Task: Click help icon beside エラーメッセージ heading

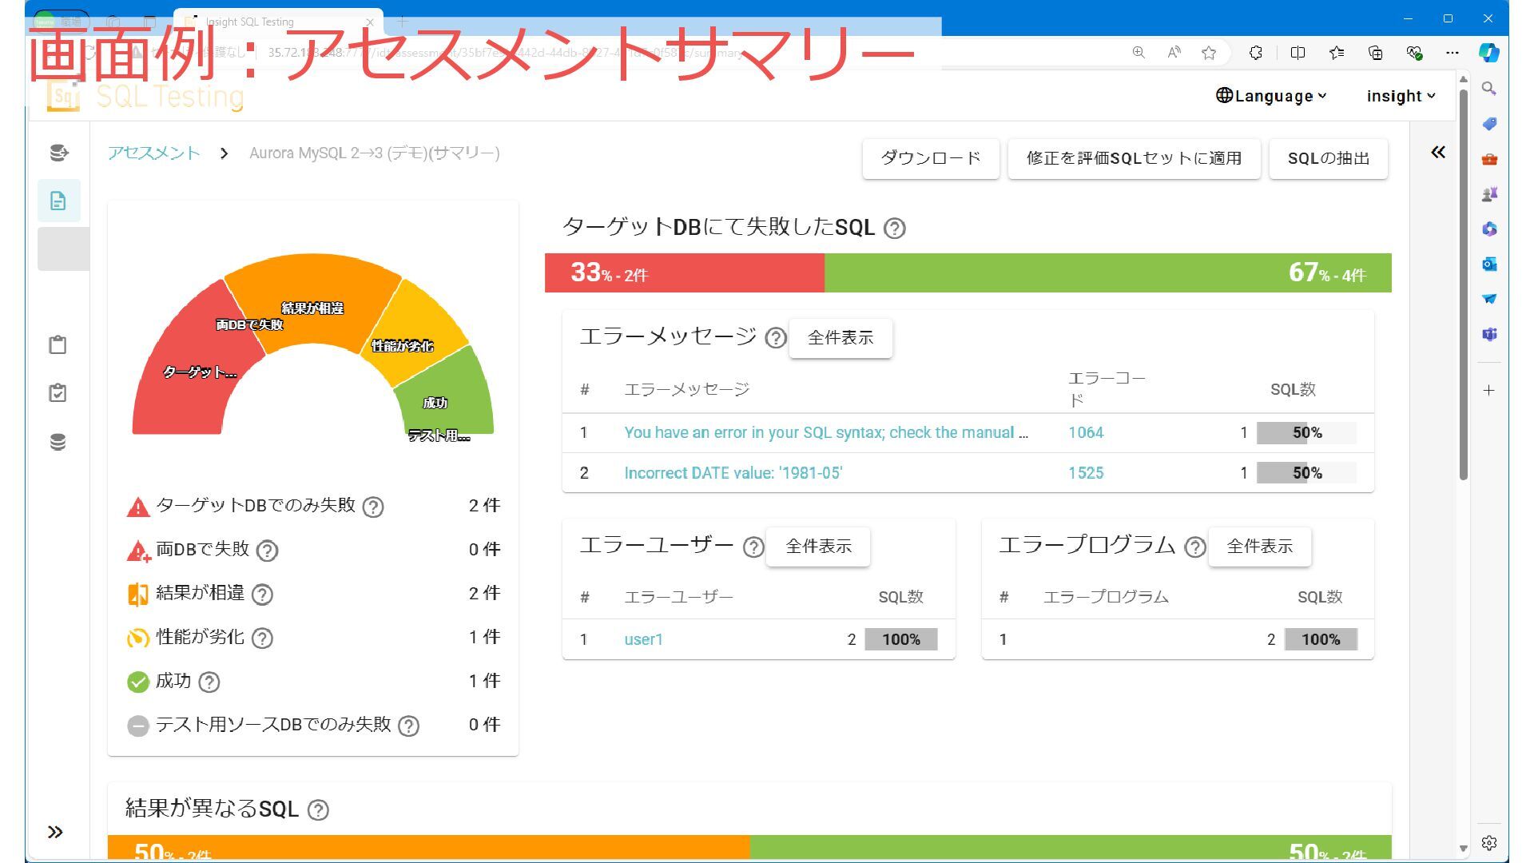Action: [775, 338]
